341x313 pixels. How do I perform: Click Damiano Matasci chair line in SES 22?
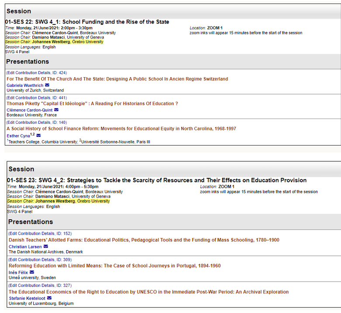point(55,37)
